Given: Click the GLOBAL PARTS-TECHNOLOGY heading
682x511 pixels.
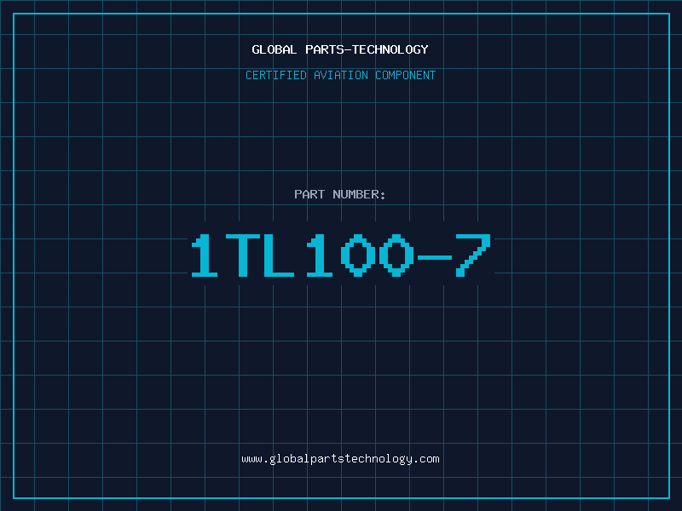Looking at the screenshot, I should click(x=340, y=49).
